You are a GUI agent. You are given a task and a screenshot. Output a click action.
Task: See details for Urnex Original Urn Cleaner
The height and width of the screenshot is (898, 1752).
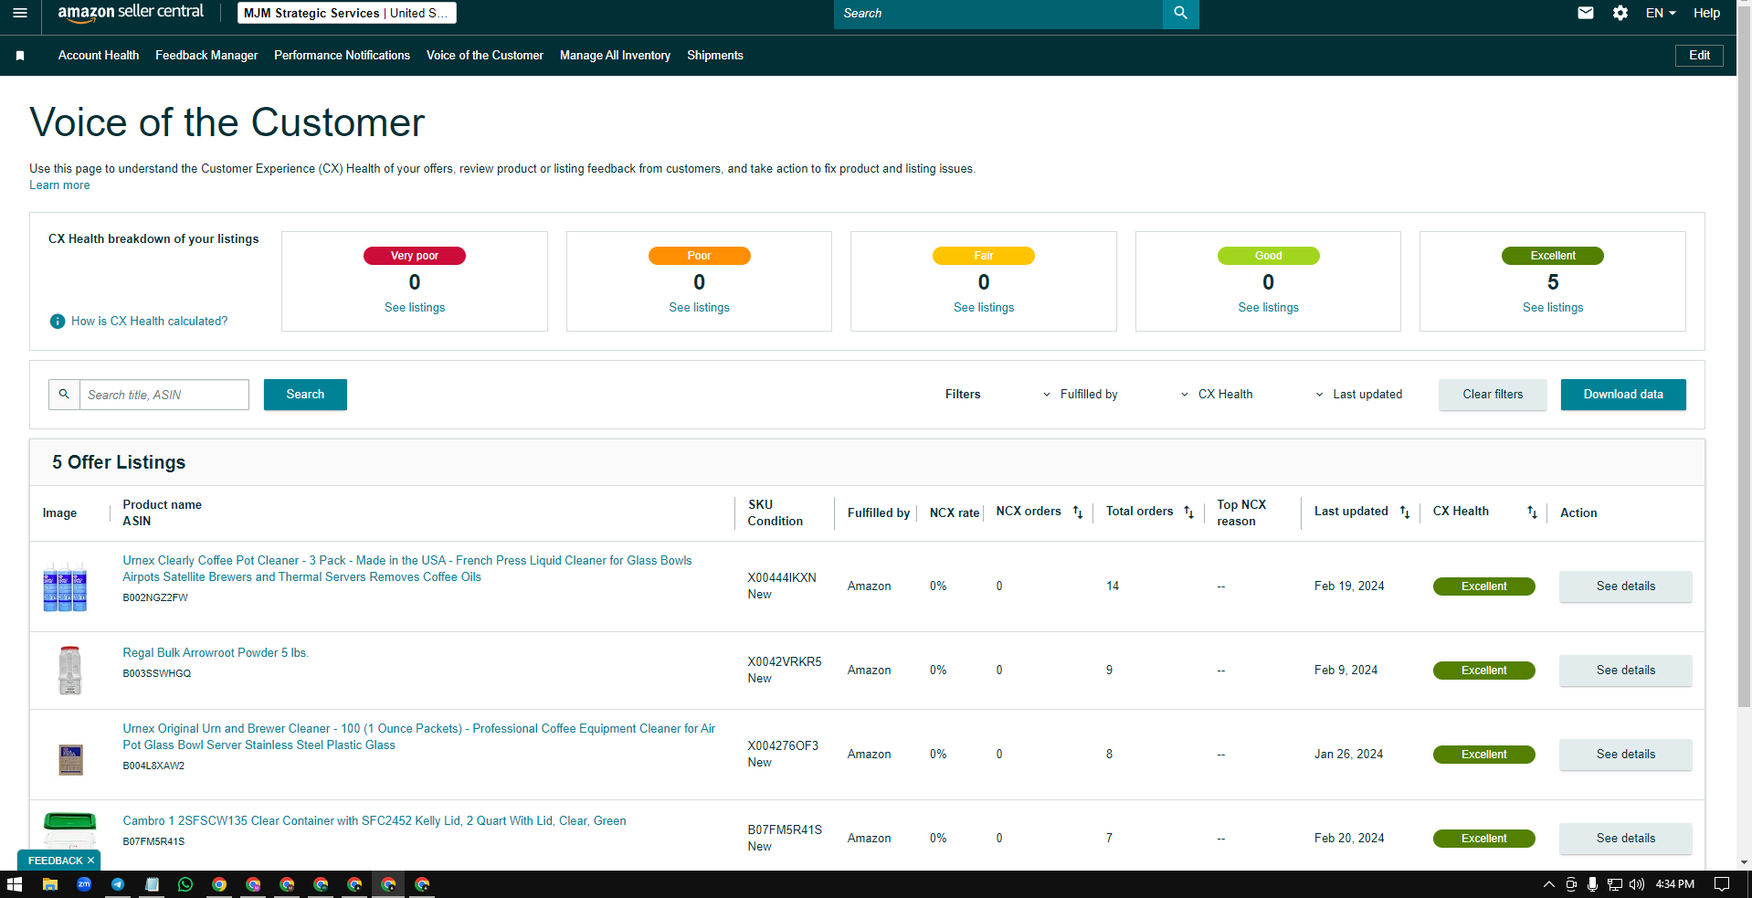click(x=1625, y=755)
